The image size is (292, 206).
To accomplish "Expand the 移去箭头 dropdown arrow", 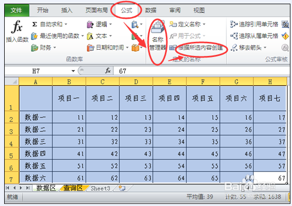I will coord(265,48).
